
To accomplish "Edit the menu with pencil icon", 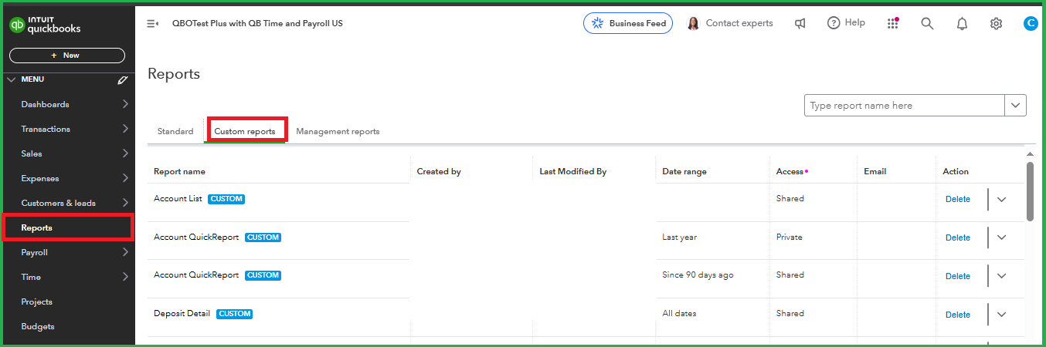I will 122,79.
